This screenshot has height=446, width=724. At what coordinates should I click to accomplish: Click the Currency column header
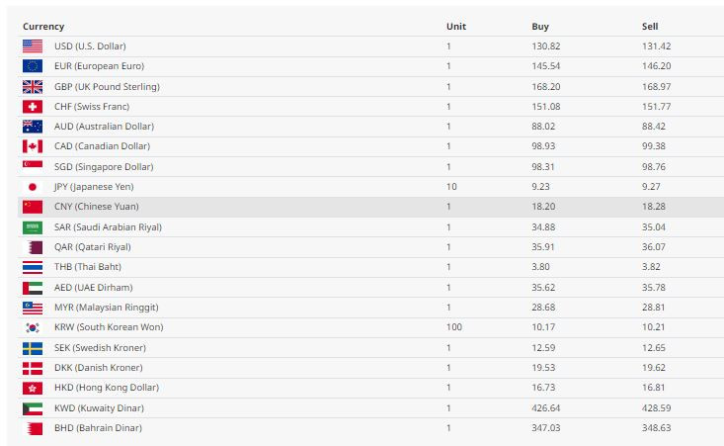43,27
